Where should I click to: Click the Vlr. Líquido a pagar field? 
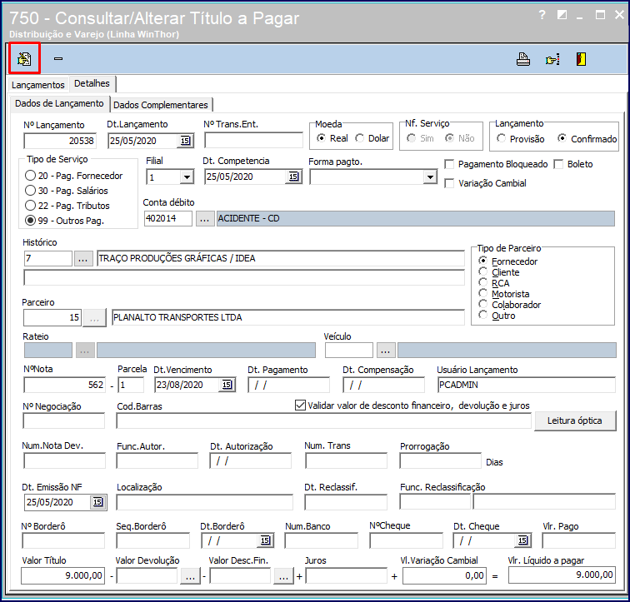click(562, 575)
